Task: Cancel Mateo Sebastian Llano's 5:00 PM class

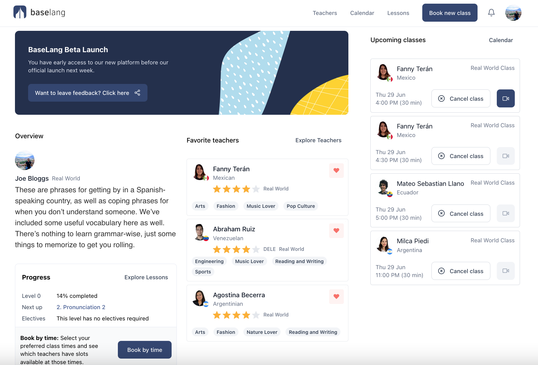Action: tap(461, 213)
